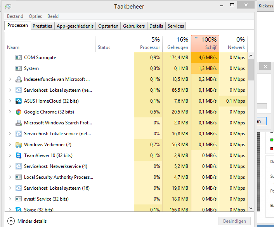Click the avast! Service process icon
The width and height of the screenshot is (274, 227).
pos(19,199)
